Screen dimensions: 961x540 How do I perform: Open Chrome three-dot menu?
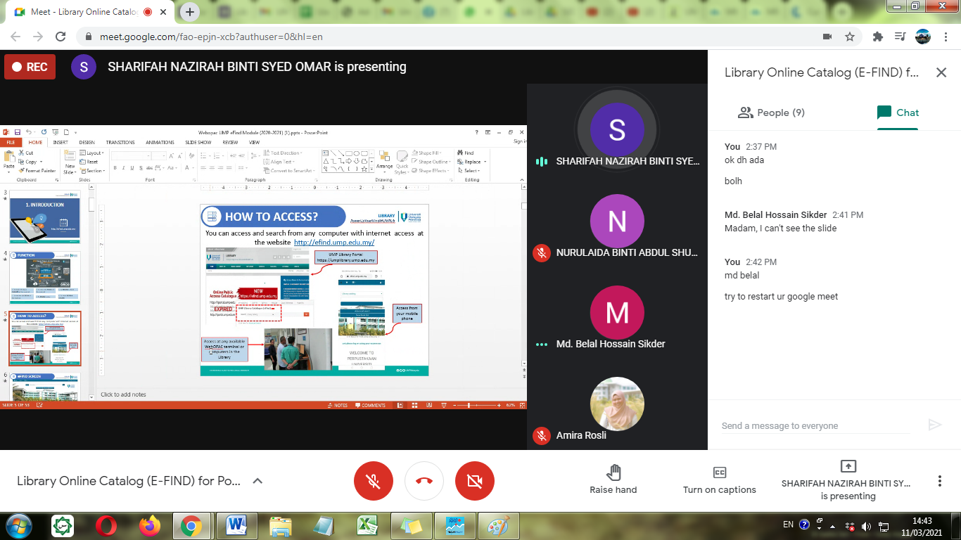click(x=946, y=37)
